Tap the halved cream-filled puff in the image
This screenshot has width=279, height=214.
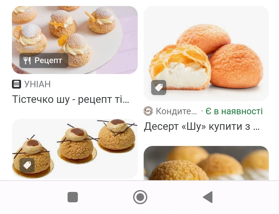tap(180, 67)
